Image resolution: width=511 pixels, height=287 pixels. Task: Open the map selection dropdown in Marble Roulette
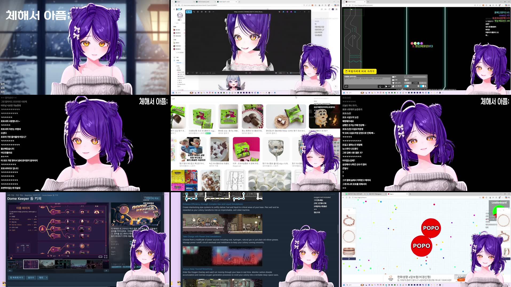415,77
